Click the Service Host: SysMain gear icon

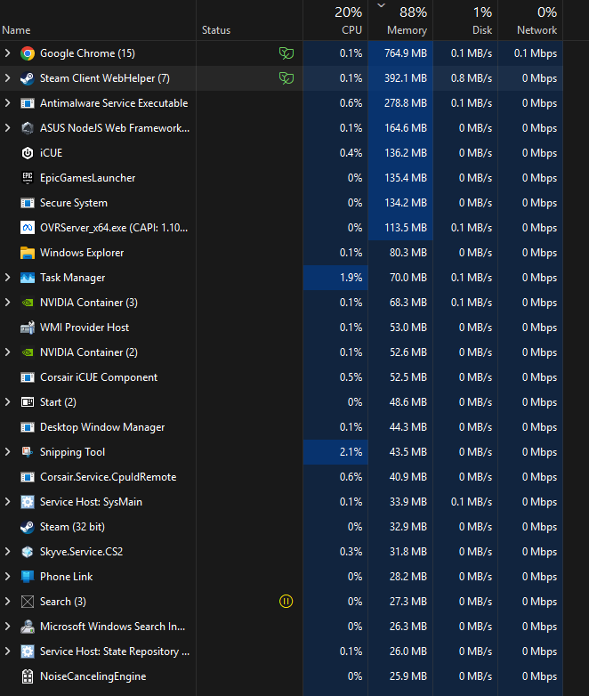tap(28, 502)
